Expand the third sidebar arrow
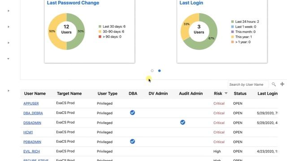This screenshot has width=287, height=161. click(9, 43)
